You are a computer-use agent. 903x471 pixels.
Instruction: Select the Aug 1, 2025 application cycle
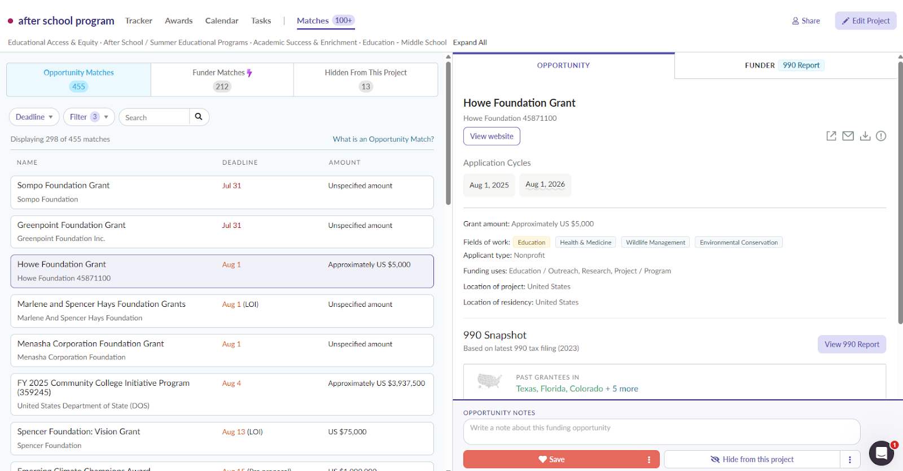(489, 185)
